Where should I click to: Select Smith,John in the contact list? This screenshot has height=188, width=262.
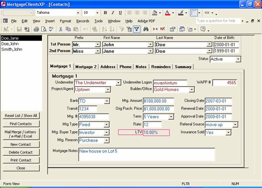[x=12, y=49]
